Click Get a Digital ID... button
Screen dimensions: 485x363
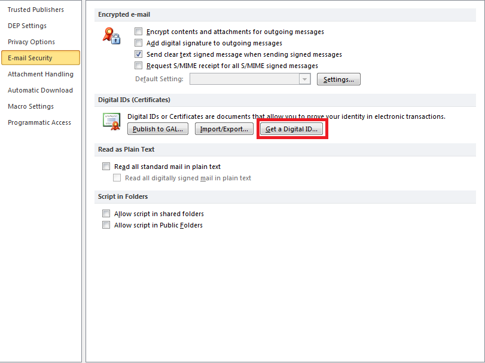pyautogui.click(x=291, y=129)
